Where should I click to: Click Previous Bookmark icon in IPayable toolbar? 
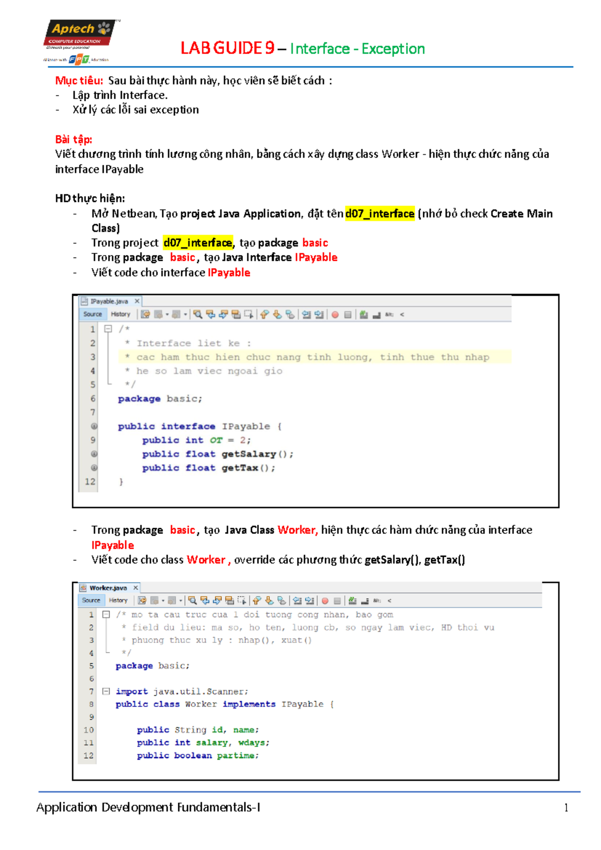pos(264,314)
